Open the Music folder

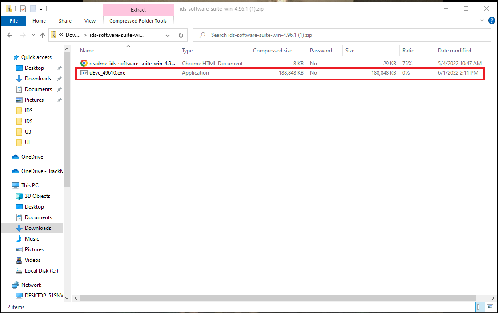[32, 239]
